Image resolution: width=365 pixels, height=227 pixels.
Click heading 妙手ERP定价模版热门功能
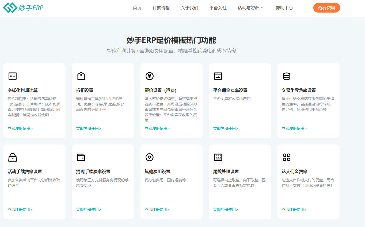[x=171, y=40]
